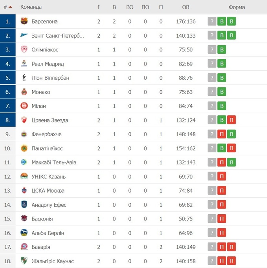Screen dimensions: 267x268
Task: Click Barcelona's gray question mark form badge
Action: tap(212, 22)
